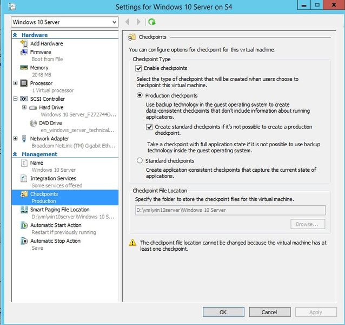The width and height of the screenshot is (345, 325).
Task: Click the Integration Services icon
Action: pyautogui.click(x=24, y=178)
